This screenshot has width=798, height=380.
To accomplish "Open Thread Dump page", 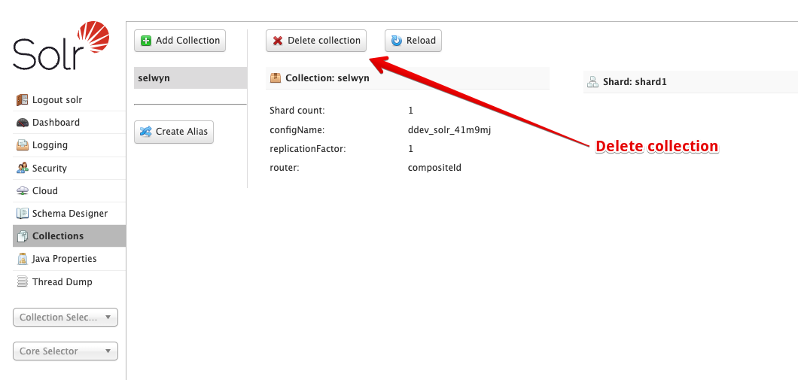I will click(69, 281).
